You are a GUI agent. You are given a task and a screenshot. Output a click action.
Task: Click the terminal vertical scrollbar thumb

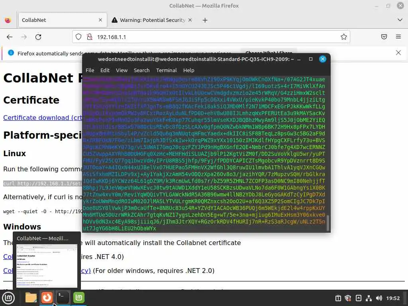[x=328, y=223]
